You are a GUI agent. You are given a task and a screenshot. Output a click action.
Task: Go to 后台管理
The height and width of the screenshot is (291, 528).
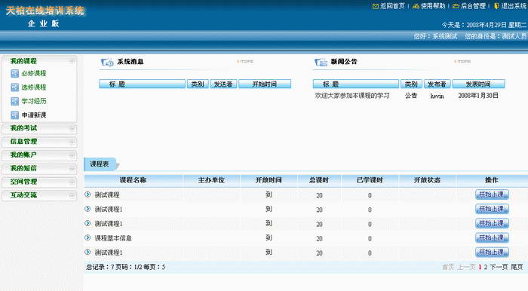point(473,6)
